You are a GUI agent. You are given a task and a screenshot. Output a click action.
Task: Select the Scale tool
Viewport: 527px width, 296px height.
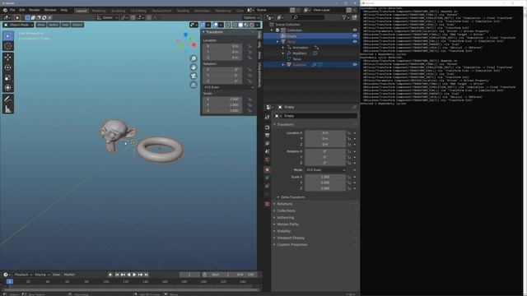tap(8, 77)
